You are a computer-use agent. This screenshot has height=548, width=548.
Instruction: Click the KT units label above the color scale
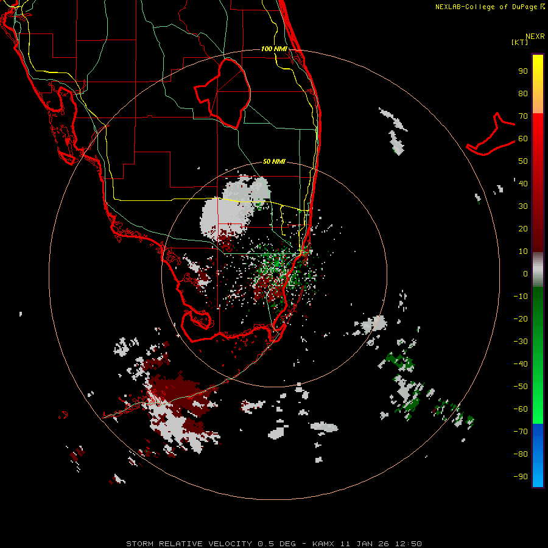pos(520,42)
